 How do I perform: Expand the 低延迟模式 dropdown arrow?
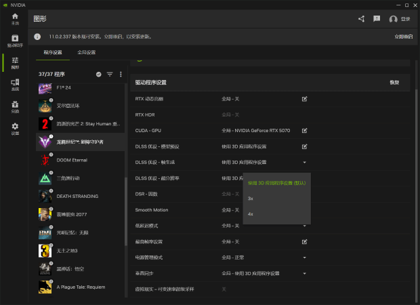(x=305, y=226)
